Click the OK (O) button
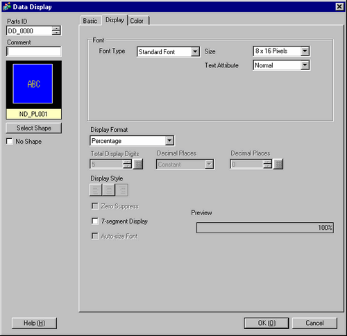Viewport: 347px width, 336px height. pos(266,323)
